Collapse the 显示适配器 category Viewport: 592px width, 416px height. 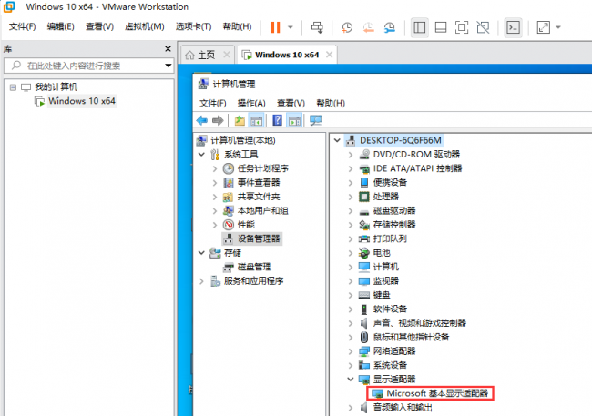coord(351,380)
